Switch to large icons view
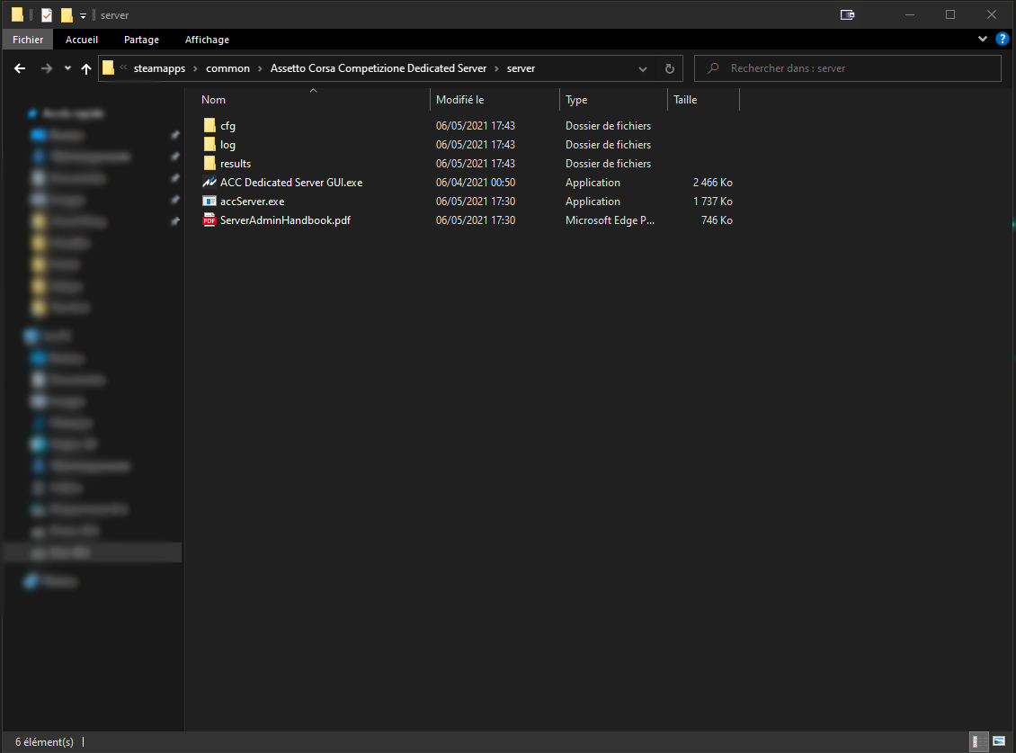 [x=999, y=741]
